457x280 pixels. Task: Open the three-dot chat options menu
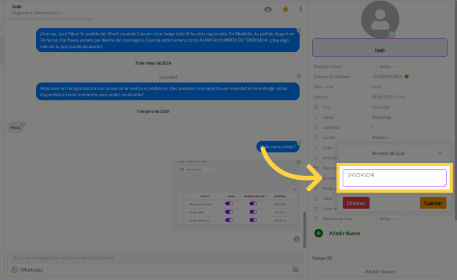(301, 9)
